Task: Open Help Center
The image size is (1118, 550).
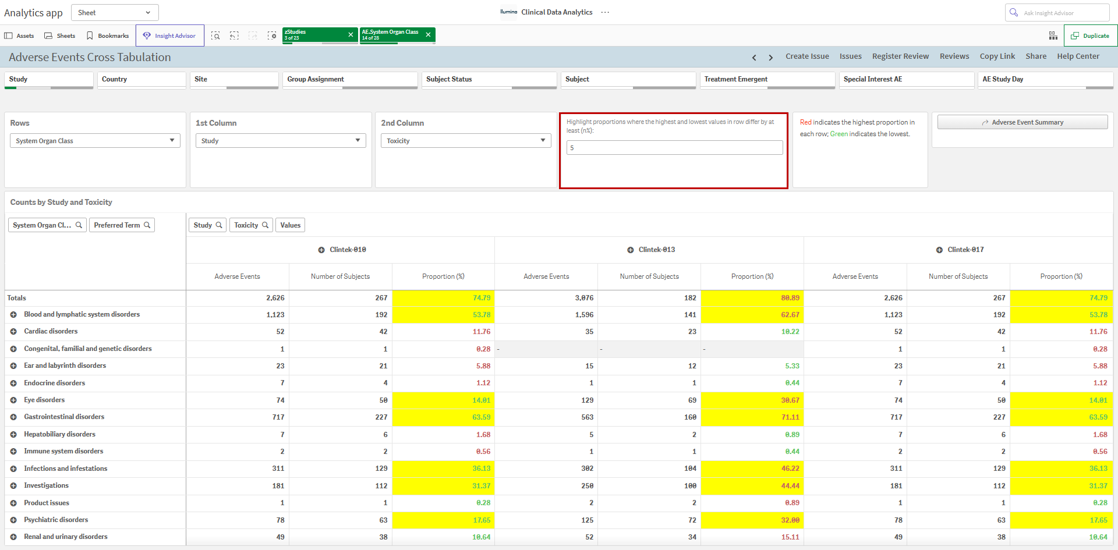Action: (1078, 56)
